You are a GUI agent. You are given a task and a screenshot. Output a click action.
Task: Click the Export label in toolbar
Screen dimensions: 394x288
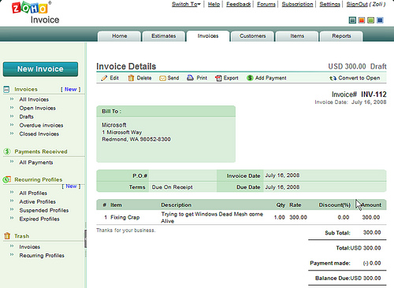231,78
